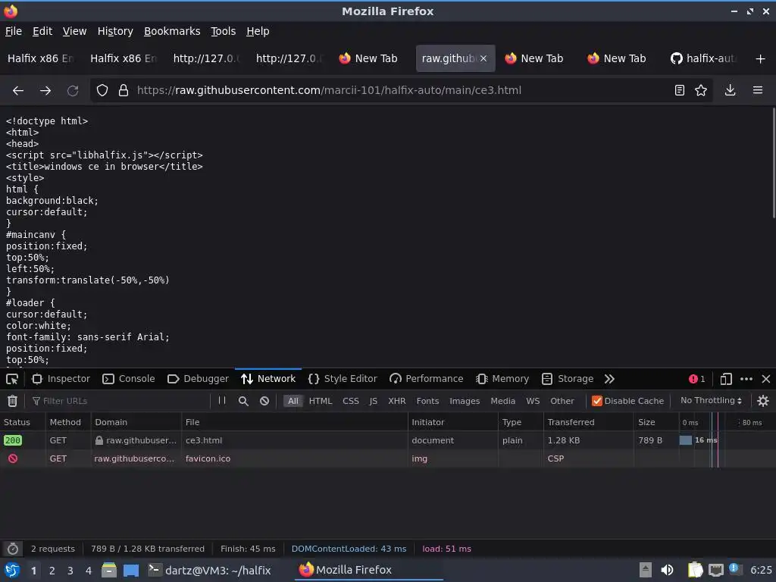Toggle reader view icon in address bar
776x582 pixels.
click(680, 90)
